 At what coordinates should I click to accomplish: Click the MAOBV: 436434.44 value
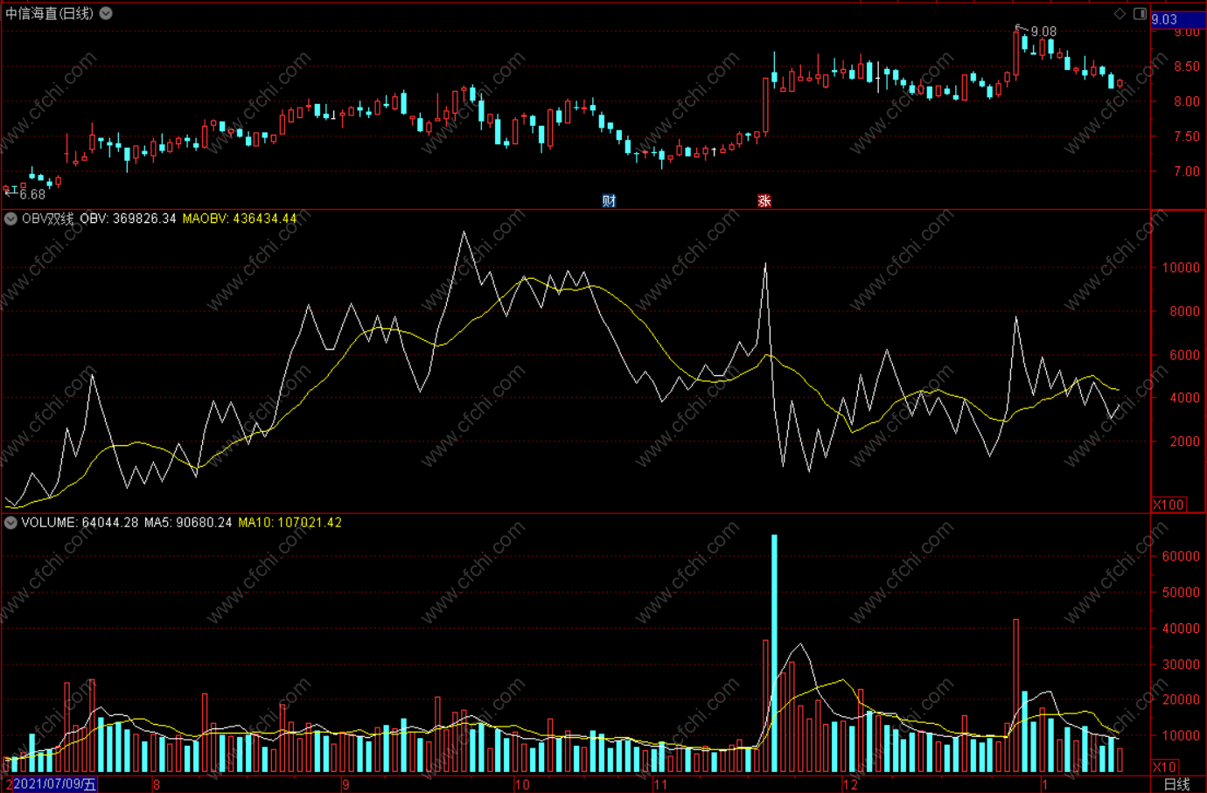click(240, 219)
